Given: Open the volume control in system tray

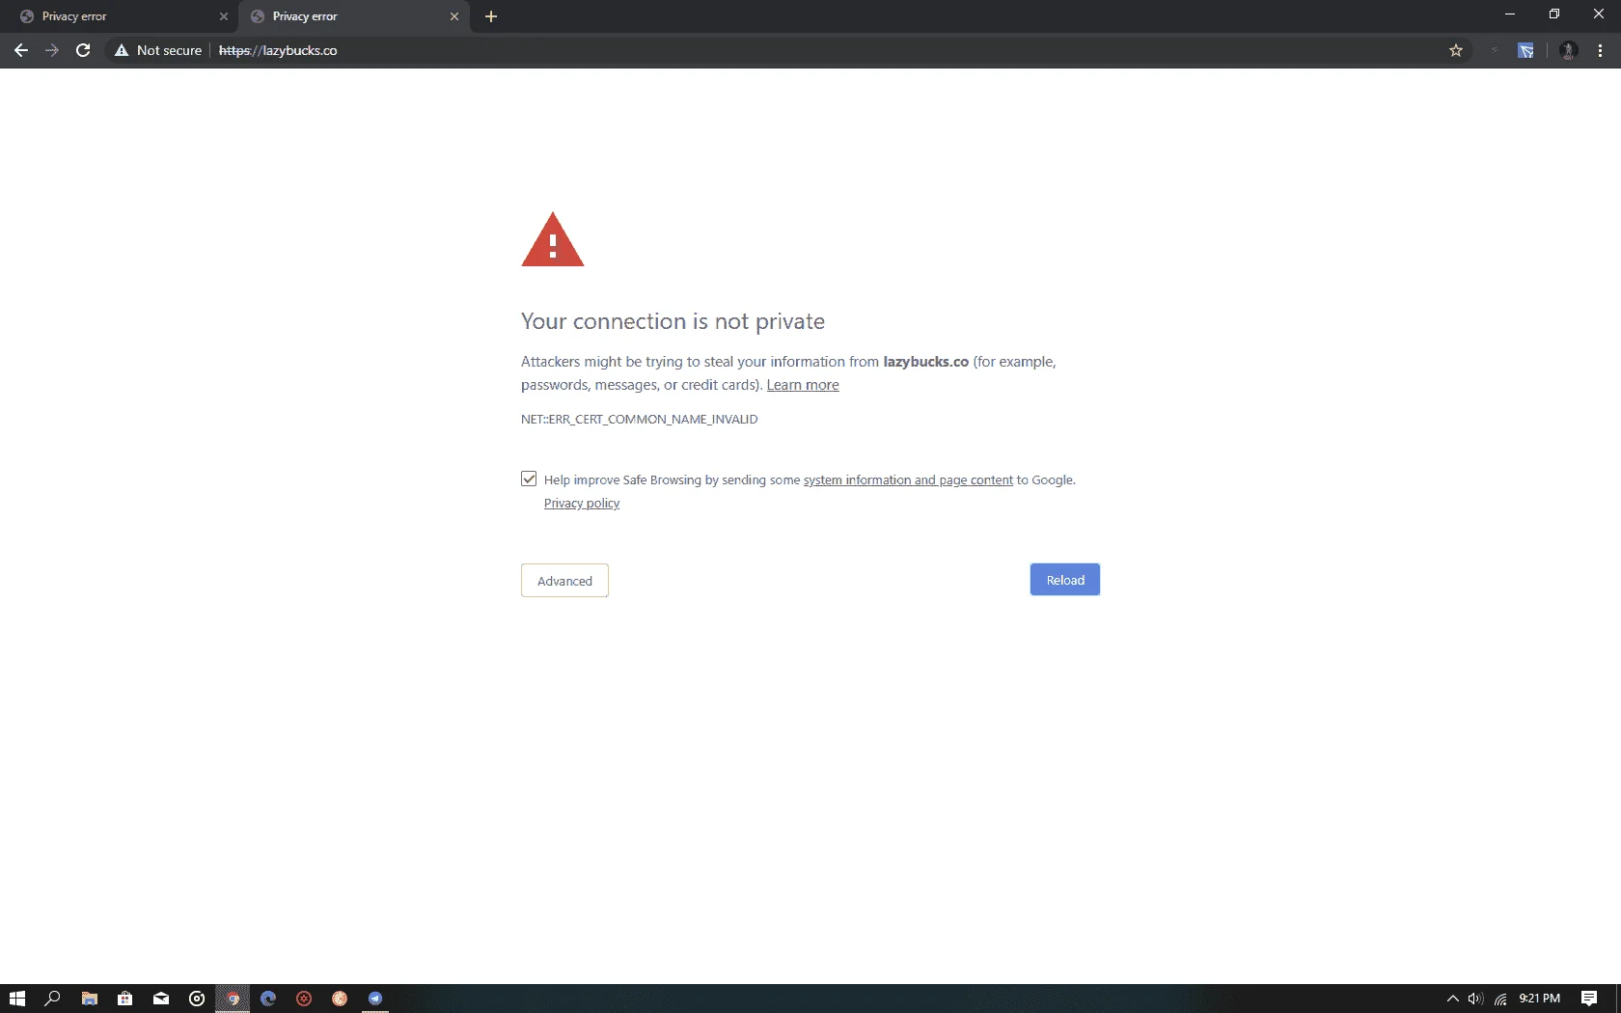Looking at the screenshot, I should (1475, 999).
